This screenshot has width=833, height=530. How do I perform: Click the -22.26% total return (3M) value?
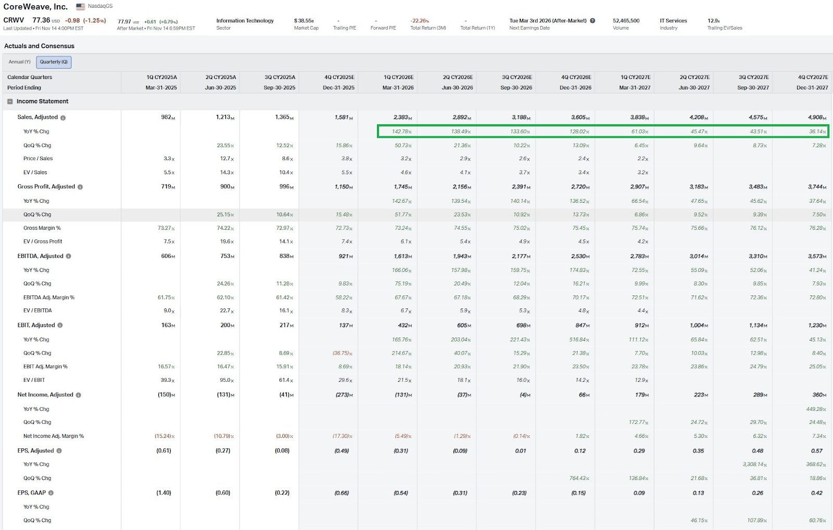420,21
